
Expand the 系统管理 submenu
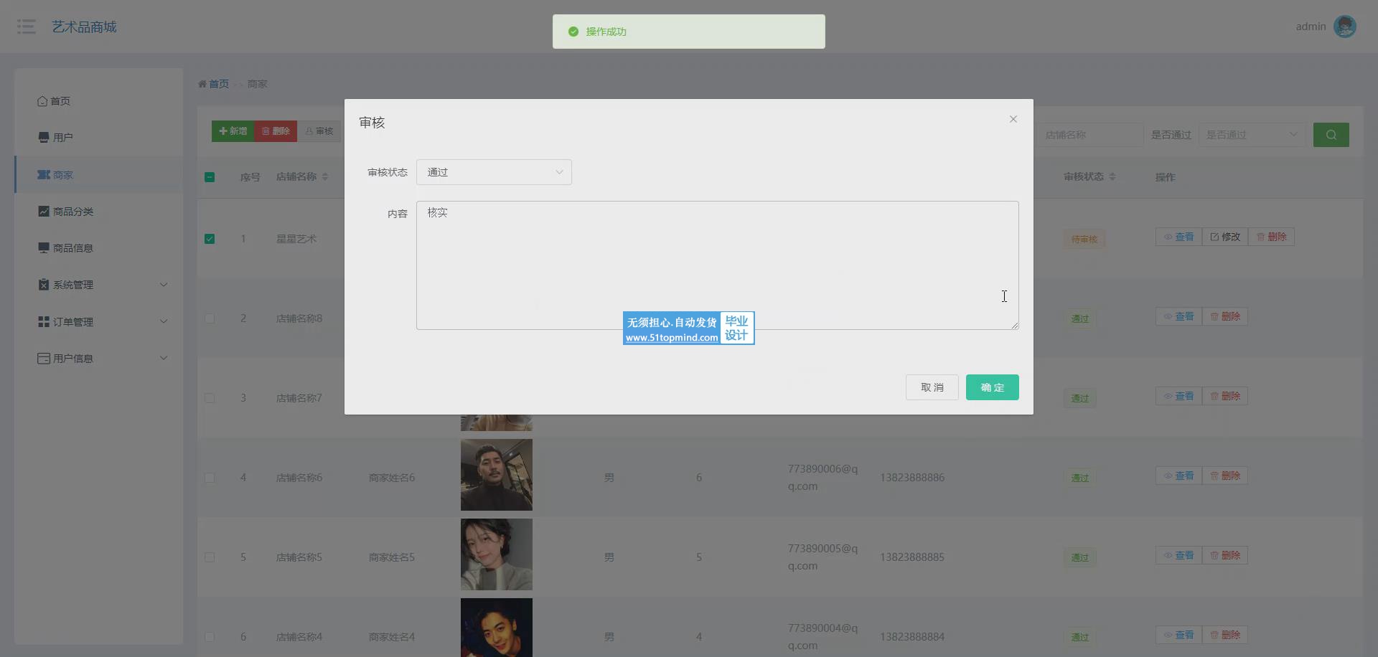pos(99,285)
